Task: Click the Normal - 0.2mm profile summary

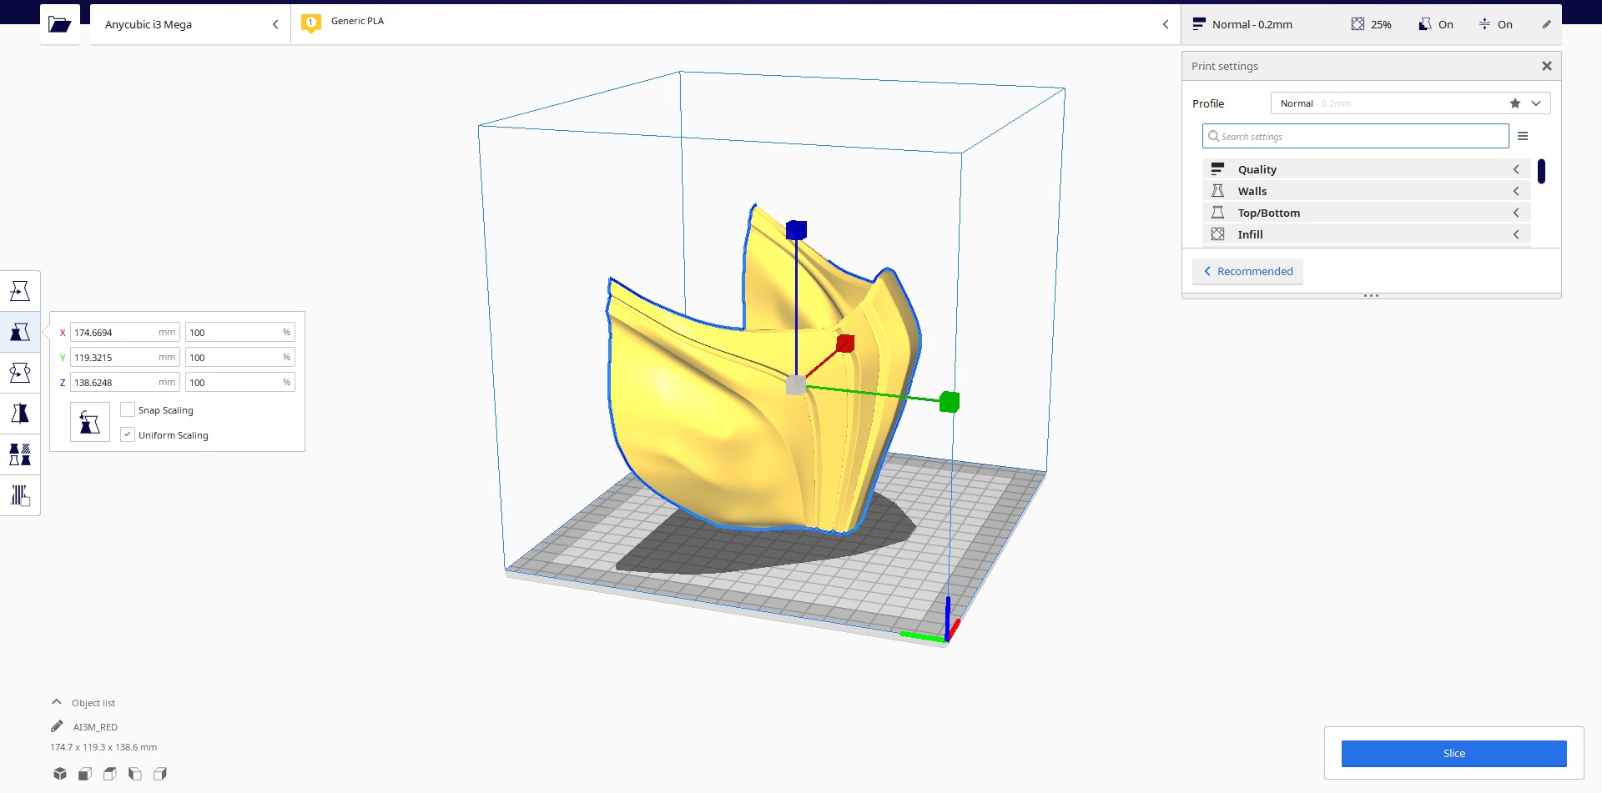Action: (x=1243, y=24)
